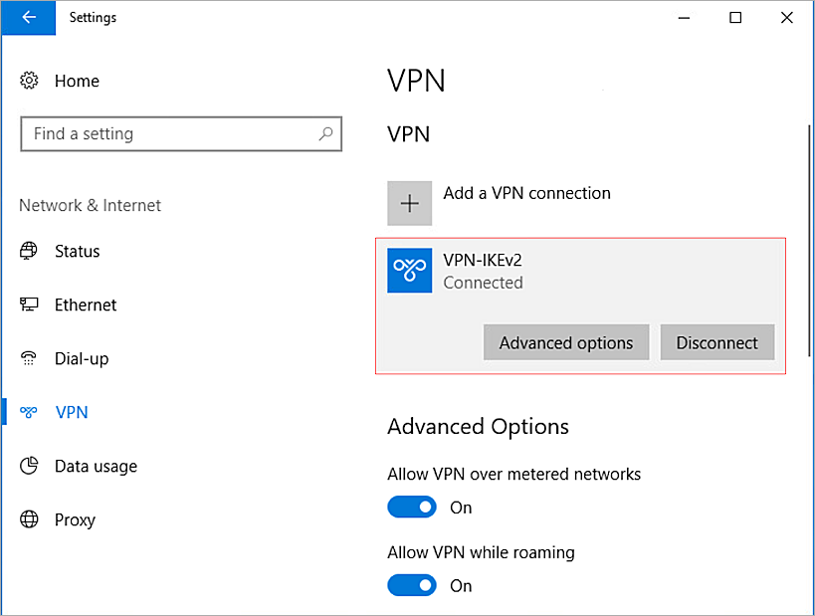Disconnect the VPN-IKEv2 connection

tap(716, 341)
